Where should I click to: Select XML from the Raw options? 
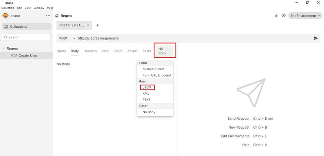(x=155, y=94)
